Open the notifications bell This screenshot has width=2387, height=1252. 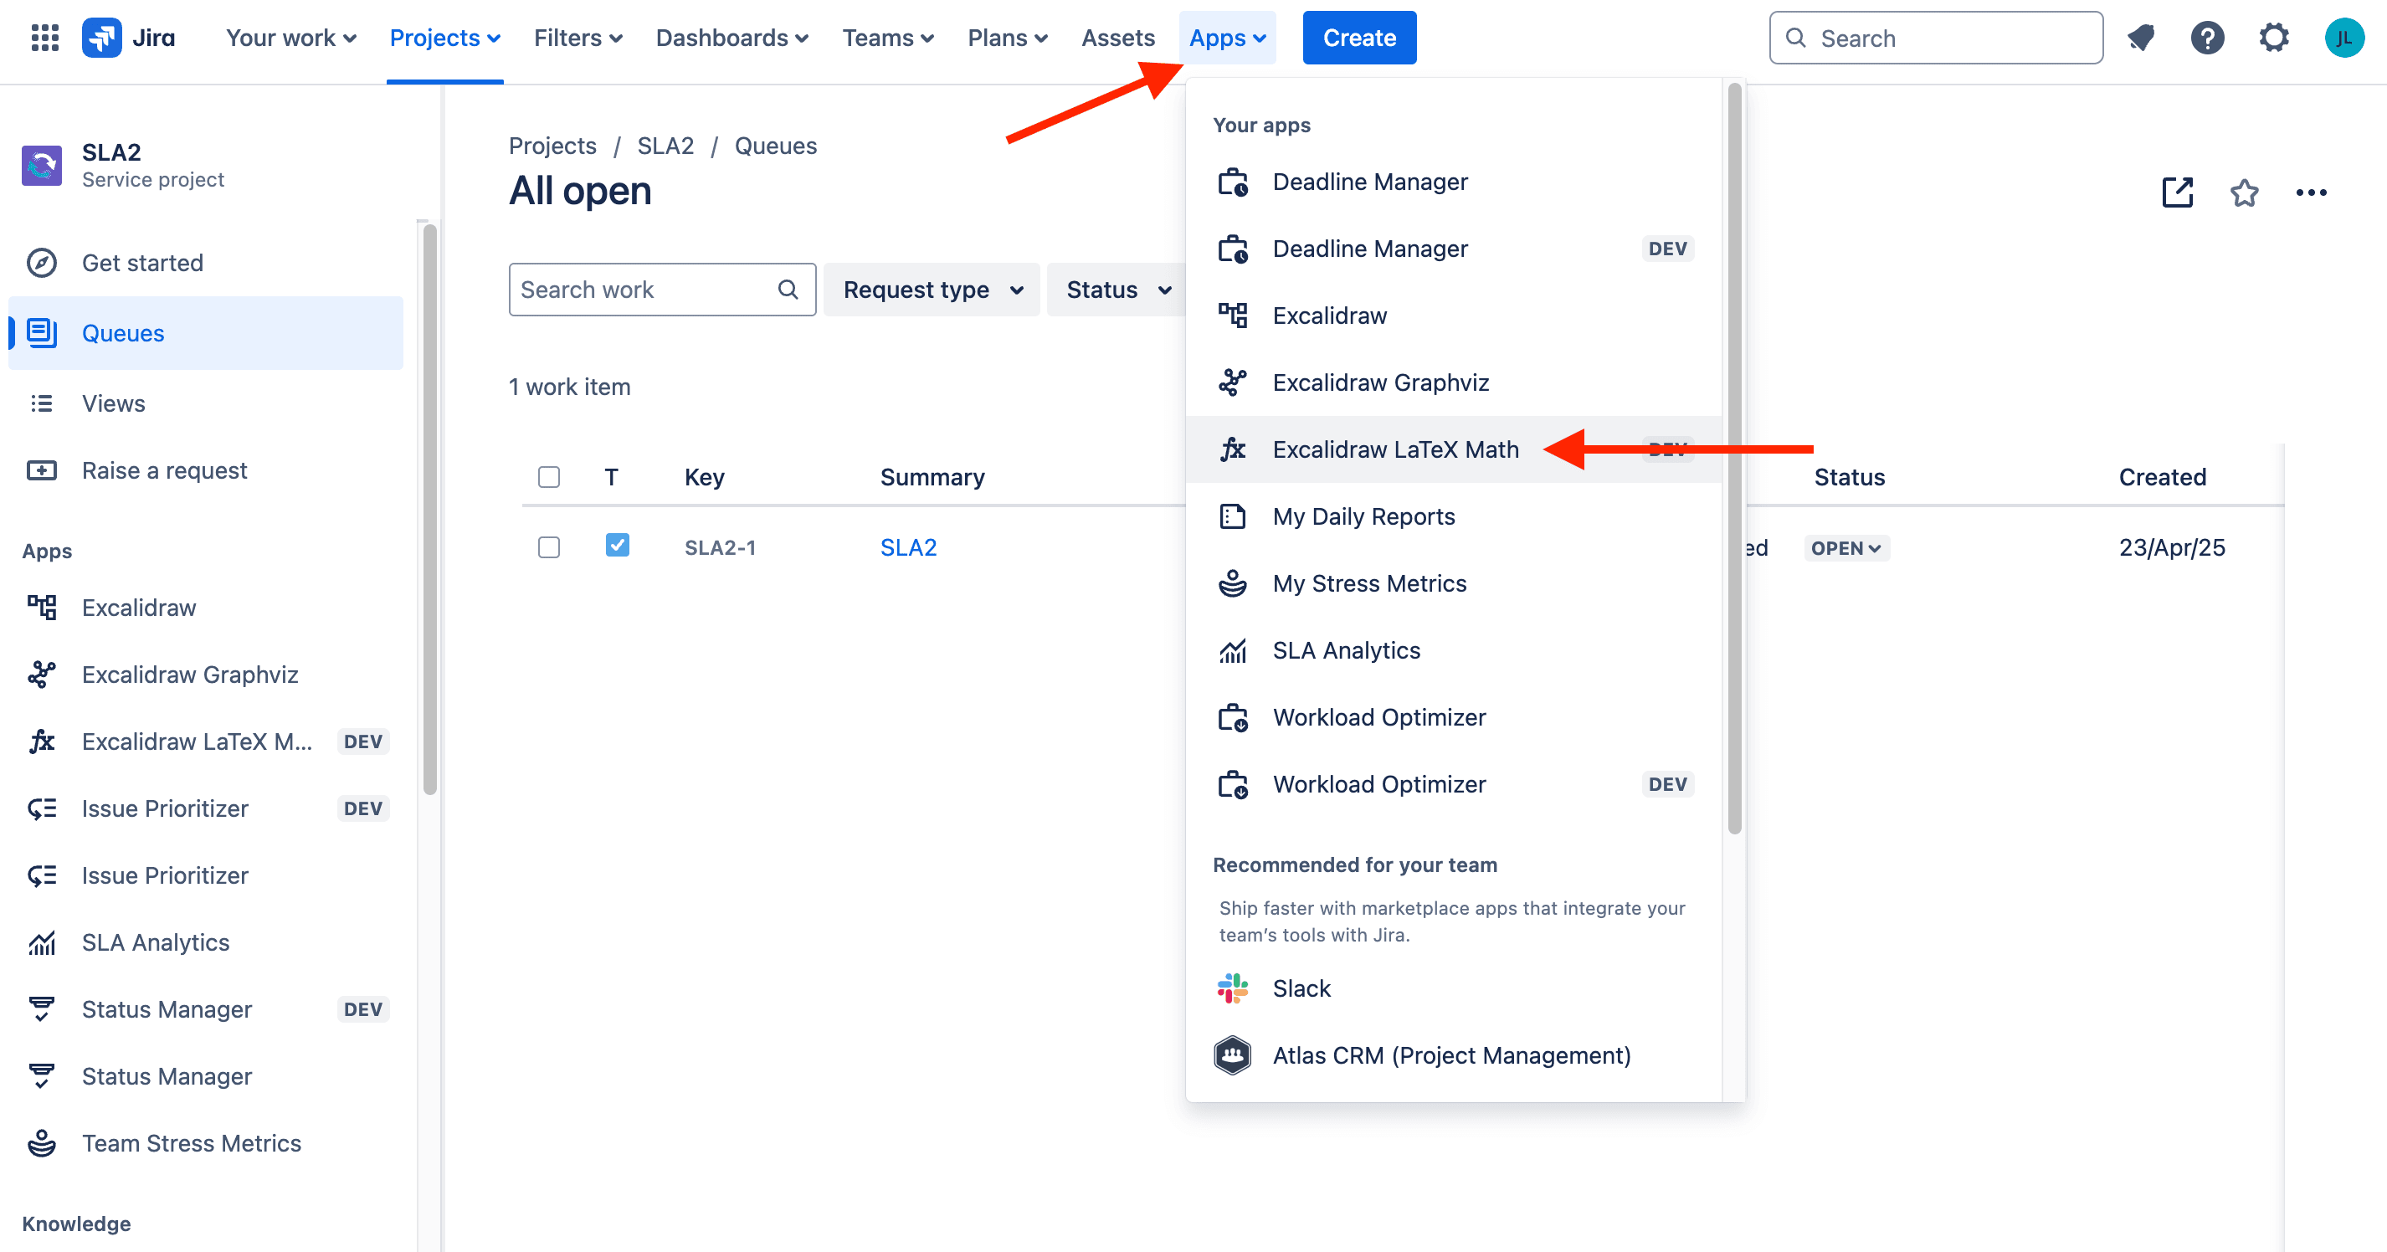tap(2141, 38)
